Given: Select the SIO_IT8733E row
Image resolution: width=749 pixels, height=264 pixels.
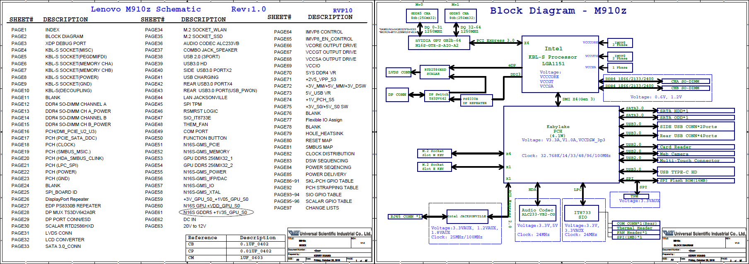Looking at the screenshot, I should 178,118.
